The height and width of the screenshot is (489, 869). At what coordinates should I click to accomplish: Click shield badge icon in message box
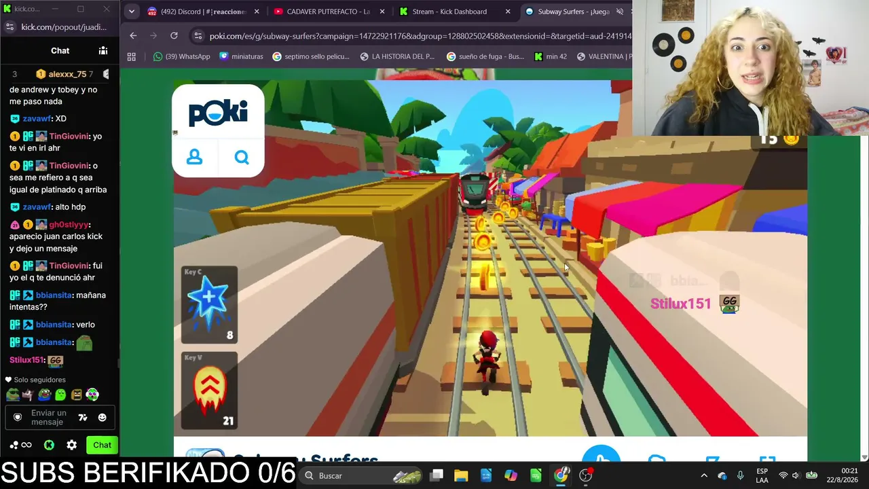click(x=18, y=418)
